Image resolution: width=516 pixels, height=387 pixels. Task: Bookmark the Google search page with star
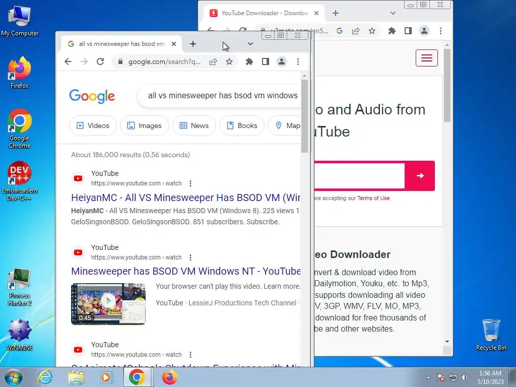(x=229, y=61)
